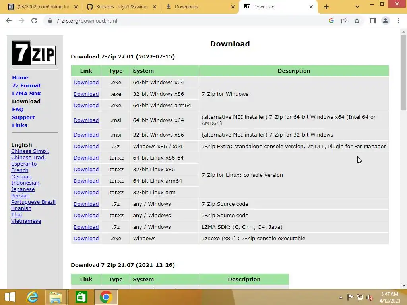Open the Windows Start button
Viewport: 407px width, 305px height.
10,297
